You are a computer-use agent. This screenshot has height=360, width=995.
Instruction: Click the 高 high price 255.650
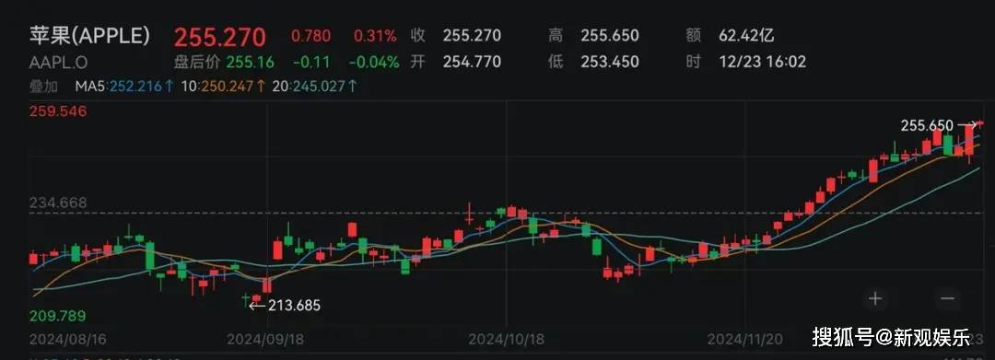tap(609, 36)
